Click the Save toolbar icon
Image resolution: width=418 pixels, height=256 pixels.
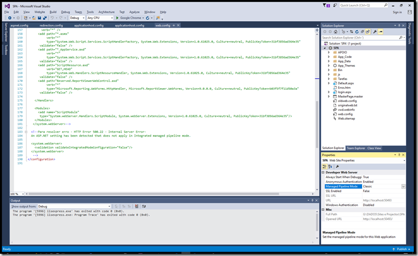(x=40, y=18)
